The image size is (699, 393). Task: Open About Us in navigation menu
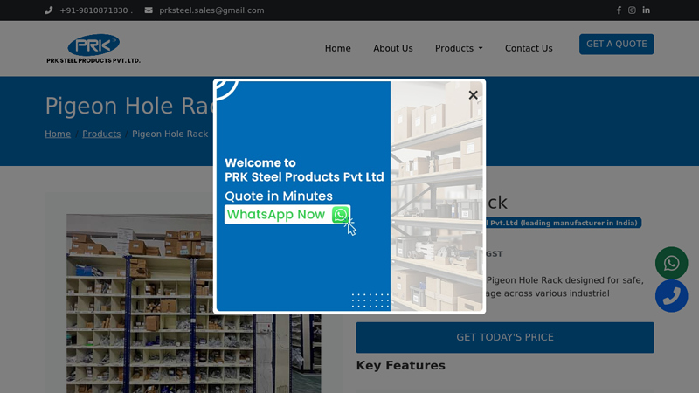(392, 48)
